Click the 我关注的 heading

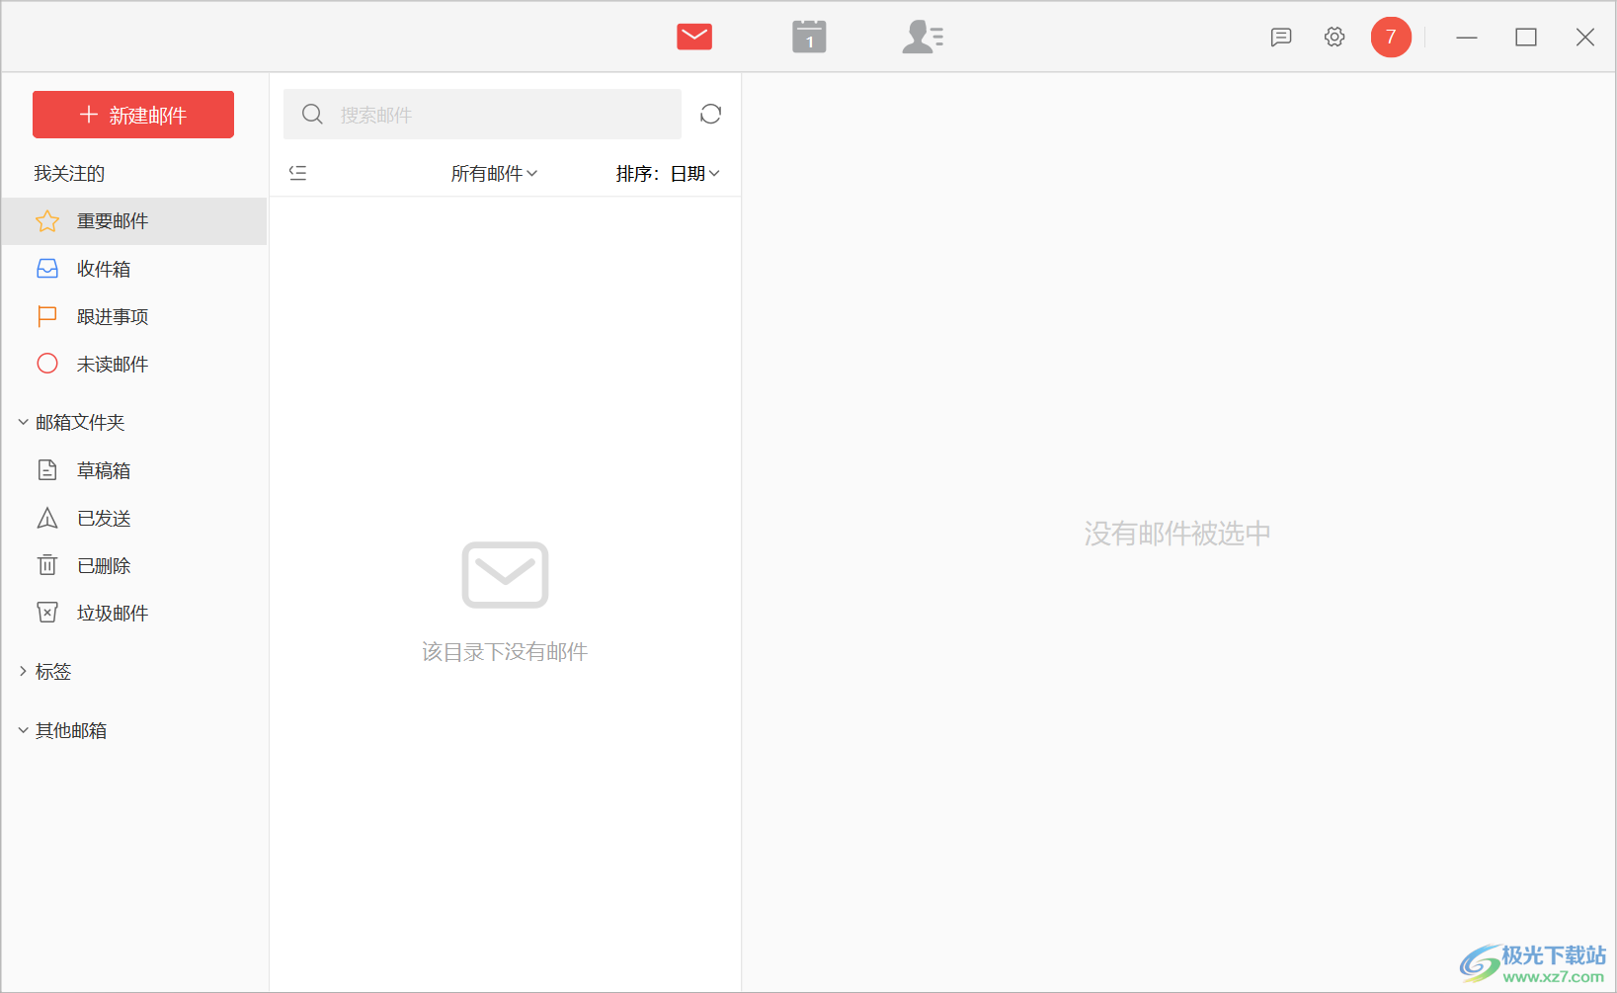tap(69, 173)
